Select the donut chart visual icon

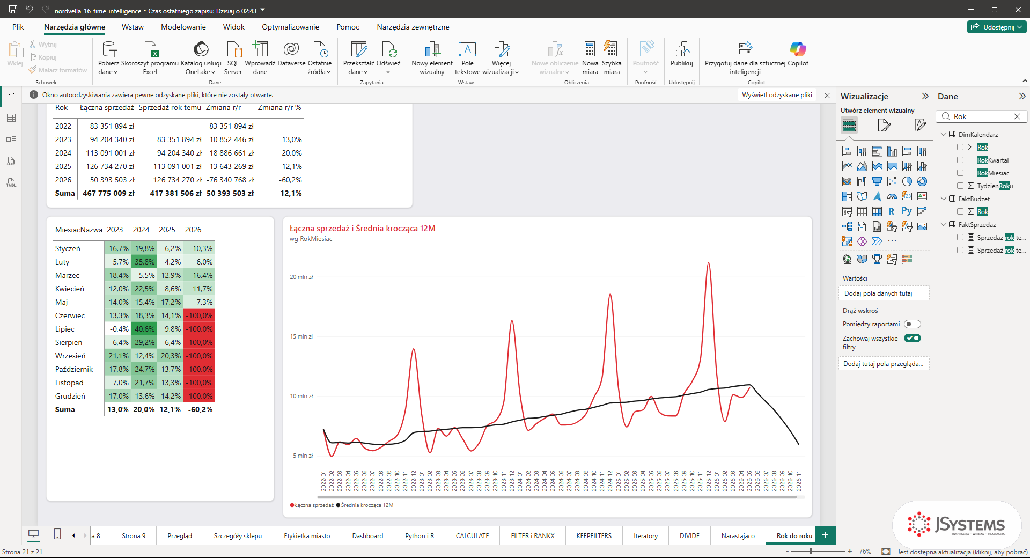click(922, 181)
